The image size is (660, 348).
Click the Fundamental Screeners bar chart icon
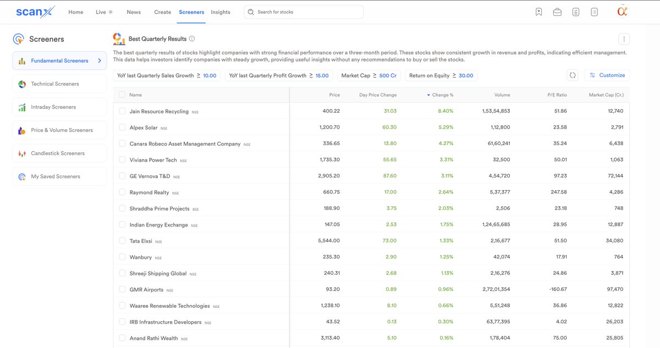click(x=22, y=61)
